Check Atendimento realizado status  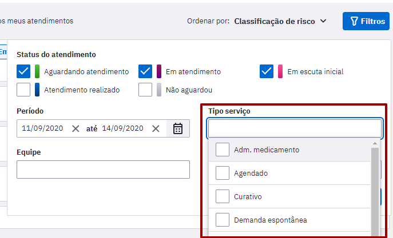click(x=23, y=90)
